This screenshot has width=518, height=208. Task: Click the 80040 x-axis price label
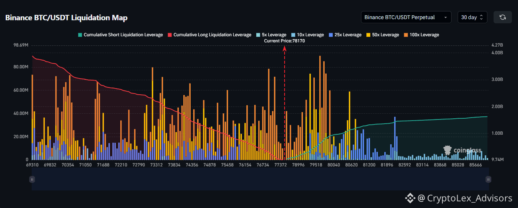333,165
